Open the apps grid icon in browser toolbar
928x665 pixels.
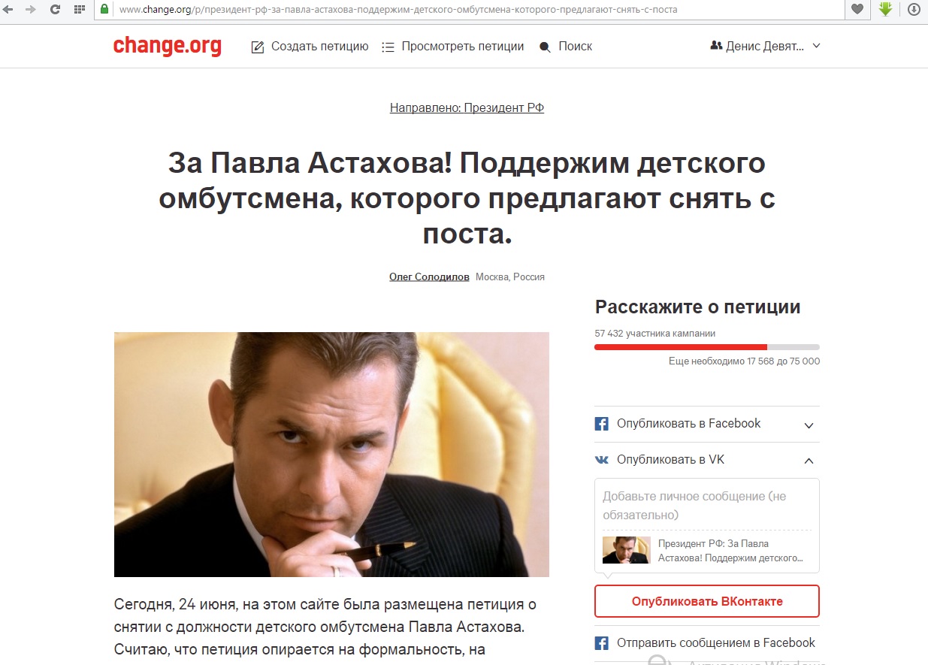click(79, 10)
